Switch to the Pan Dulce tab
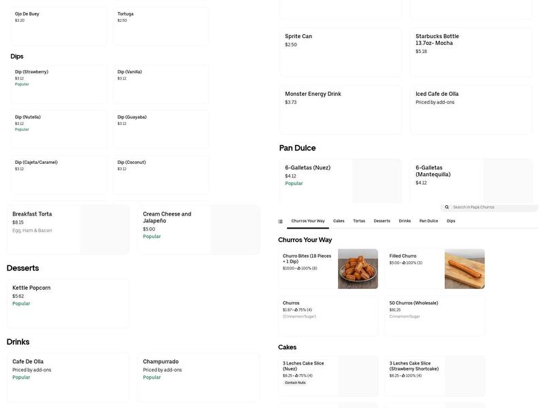The height and width of the screenshot is (408, 544). click(427, 220)
